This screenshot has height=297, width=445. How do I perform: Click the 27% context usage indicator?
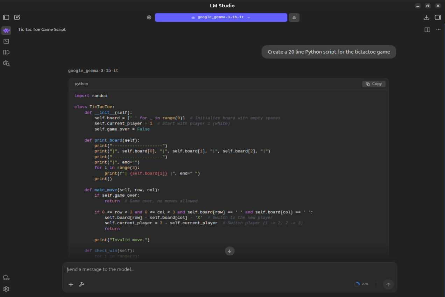[361, 284]
